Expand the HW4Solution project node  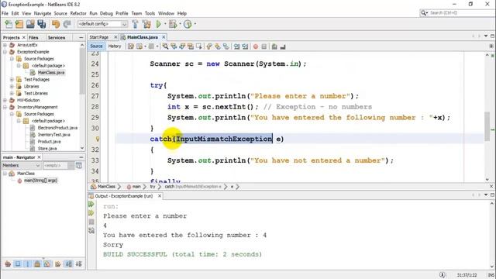point(5,100)
